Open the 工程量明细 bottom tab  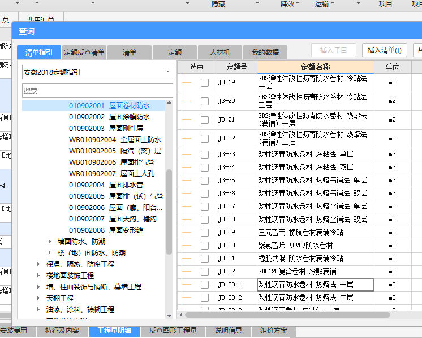click(x=114, y=331)
